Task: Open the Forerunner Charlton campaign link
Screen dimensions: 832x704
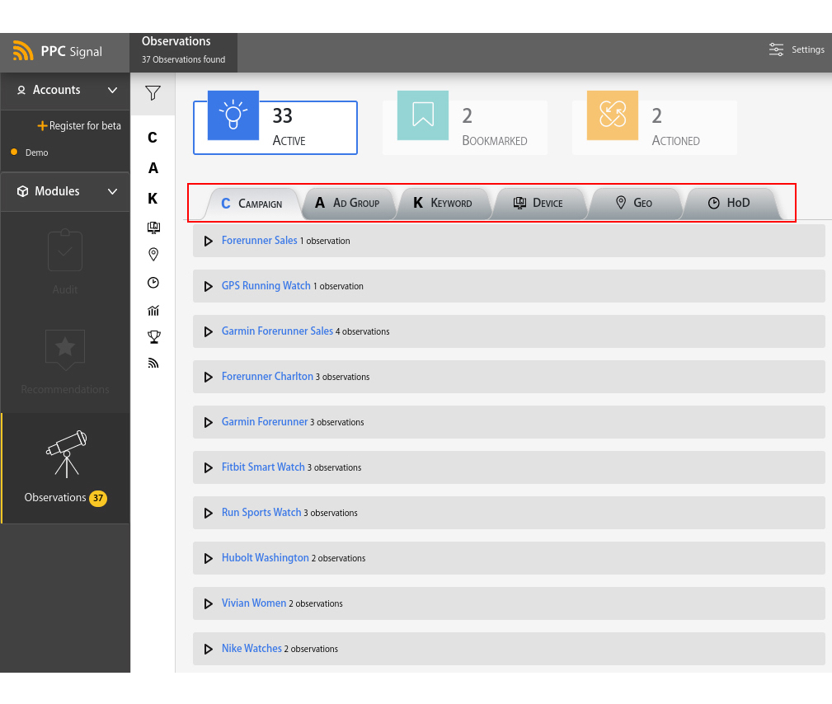Action: (x=267, y=377)
